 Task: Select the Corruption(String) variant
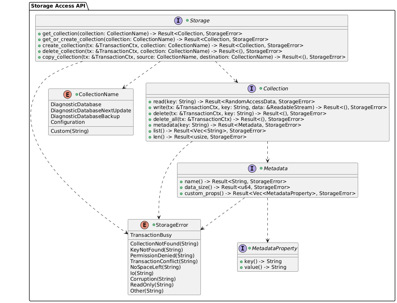153,279
